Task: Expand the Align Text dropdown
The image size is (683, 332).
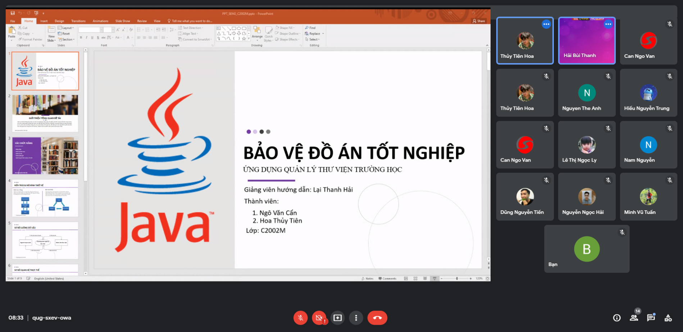Action: point(188,34)
